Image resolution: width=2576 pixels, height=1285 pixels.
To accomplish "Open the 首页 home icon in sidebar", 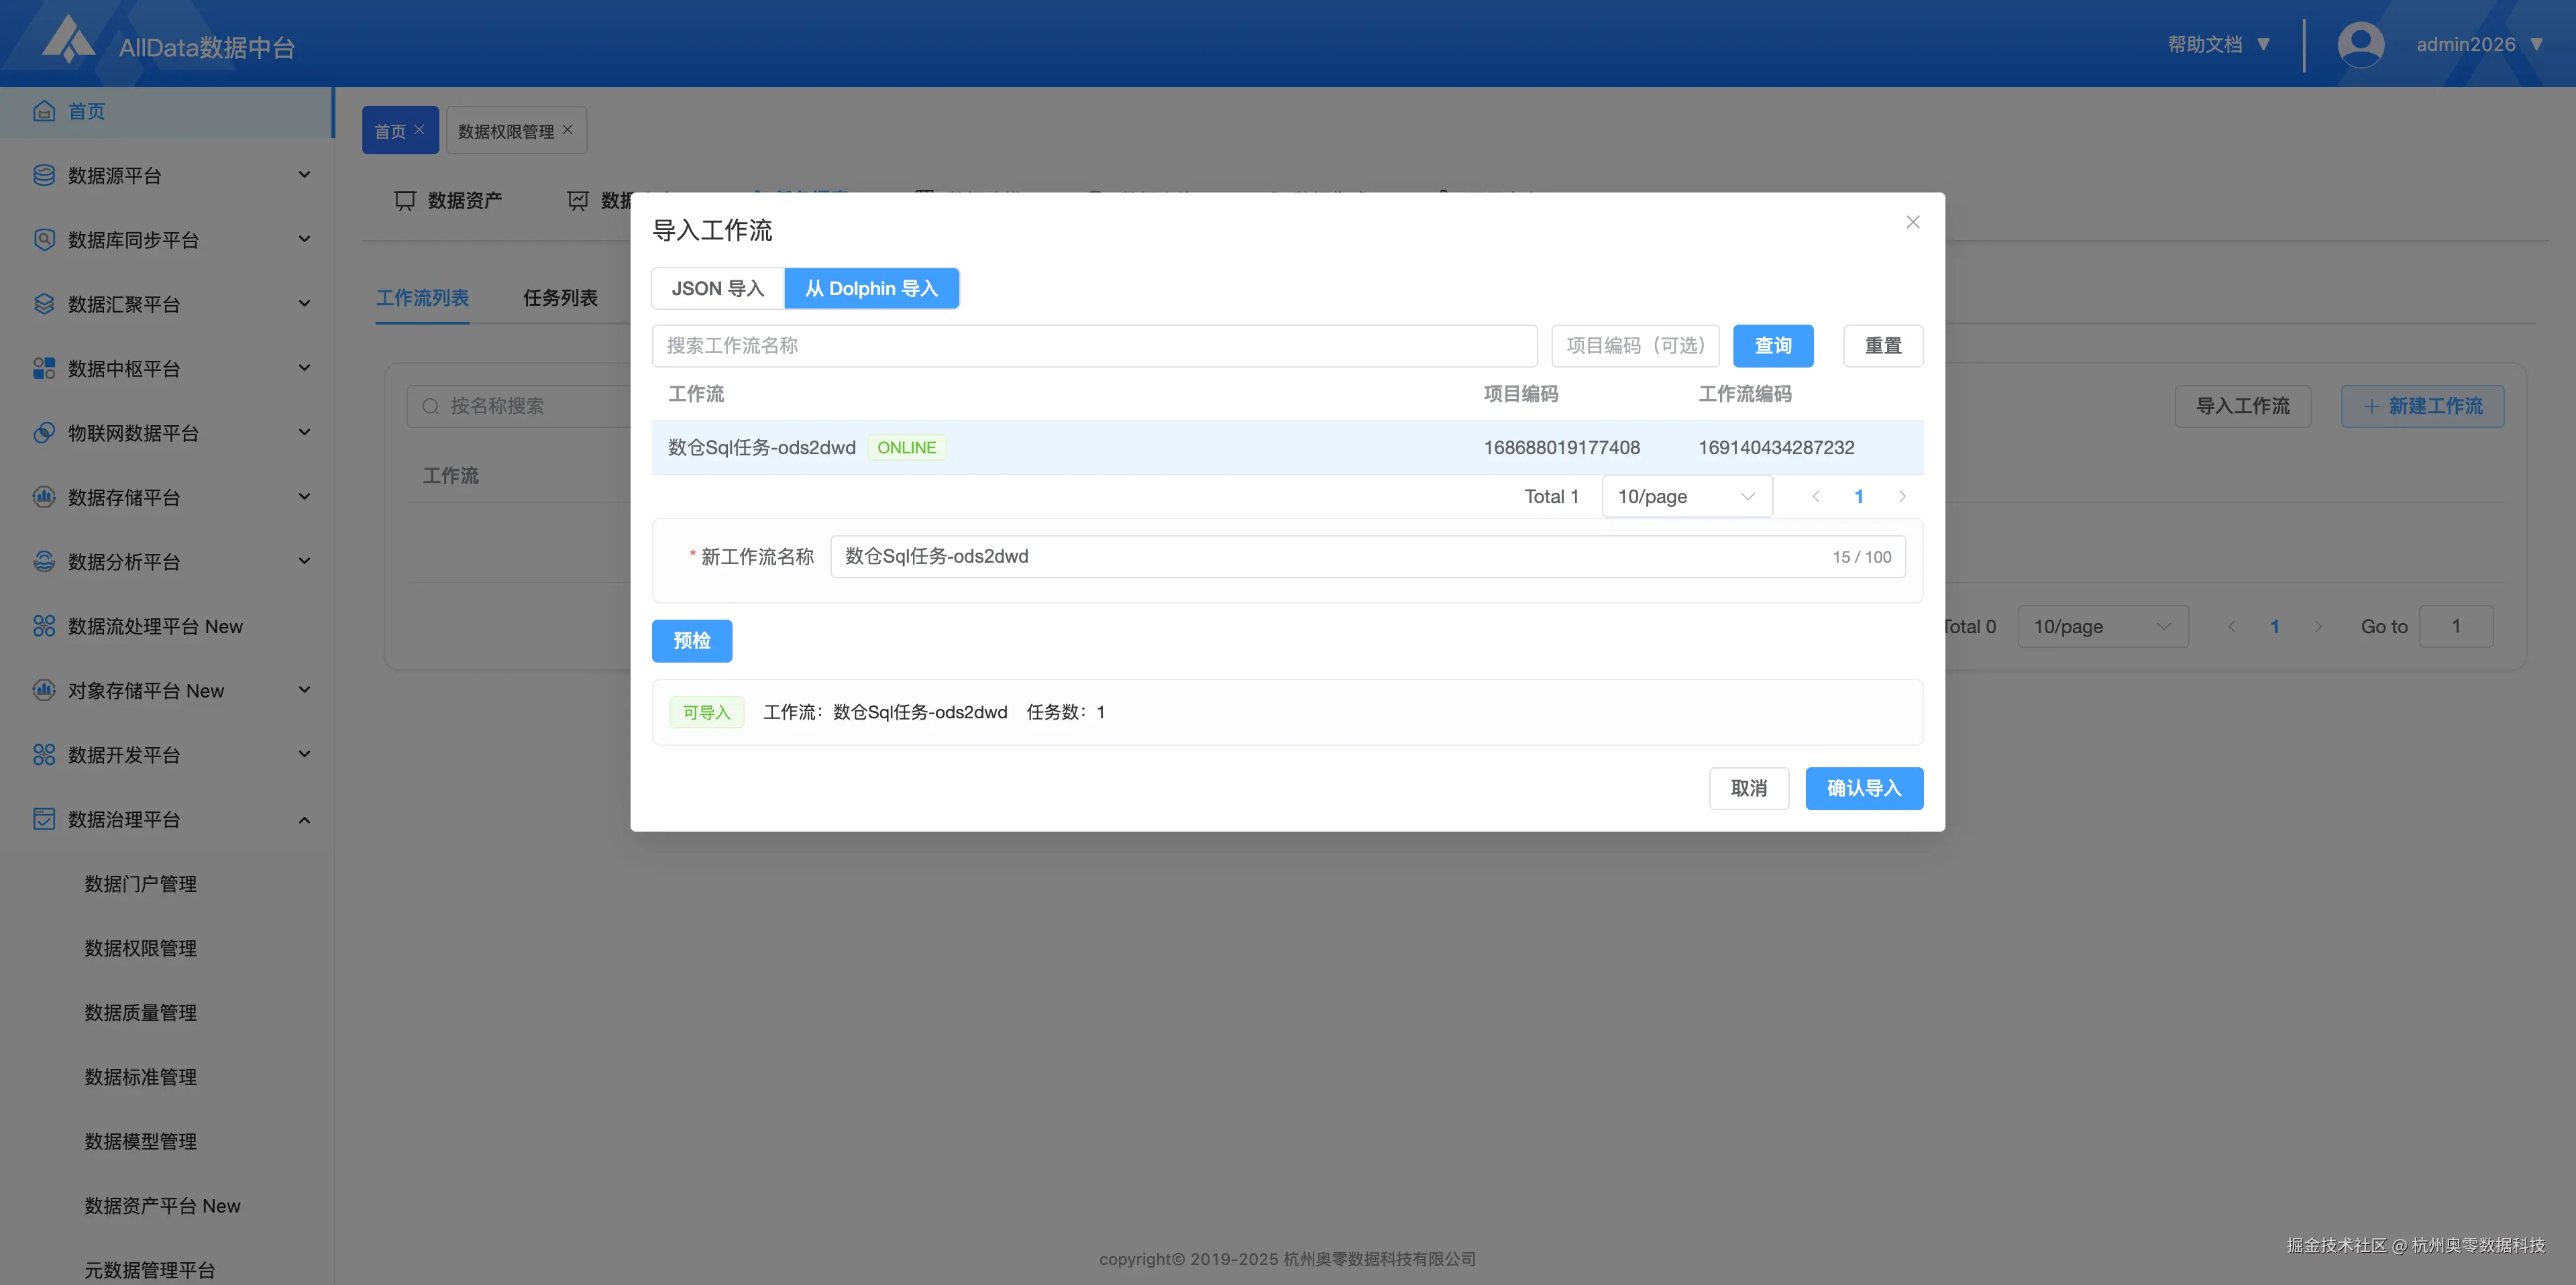I will pyautogui.click(x=44, y=111).
